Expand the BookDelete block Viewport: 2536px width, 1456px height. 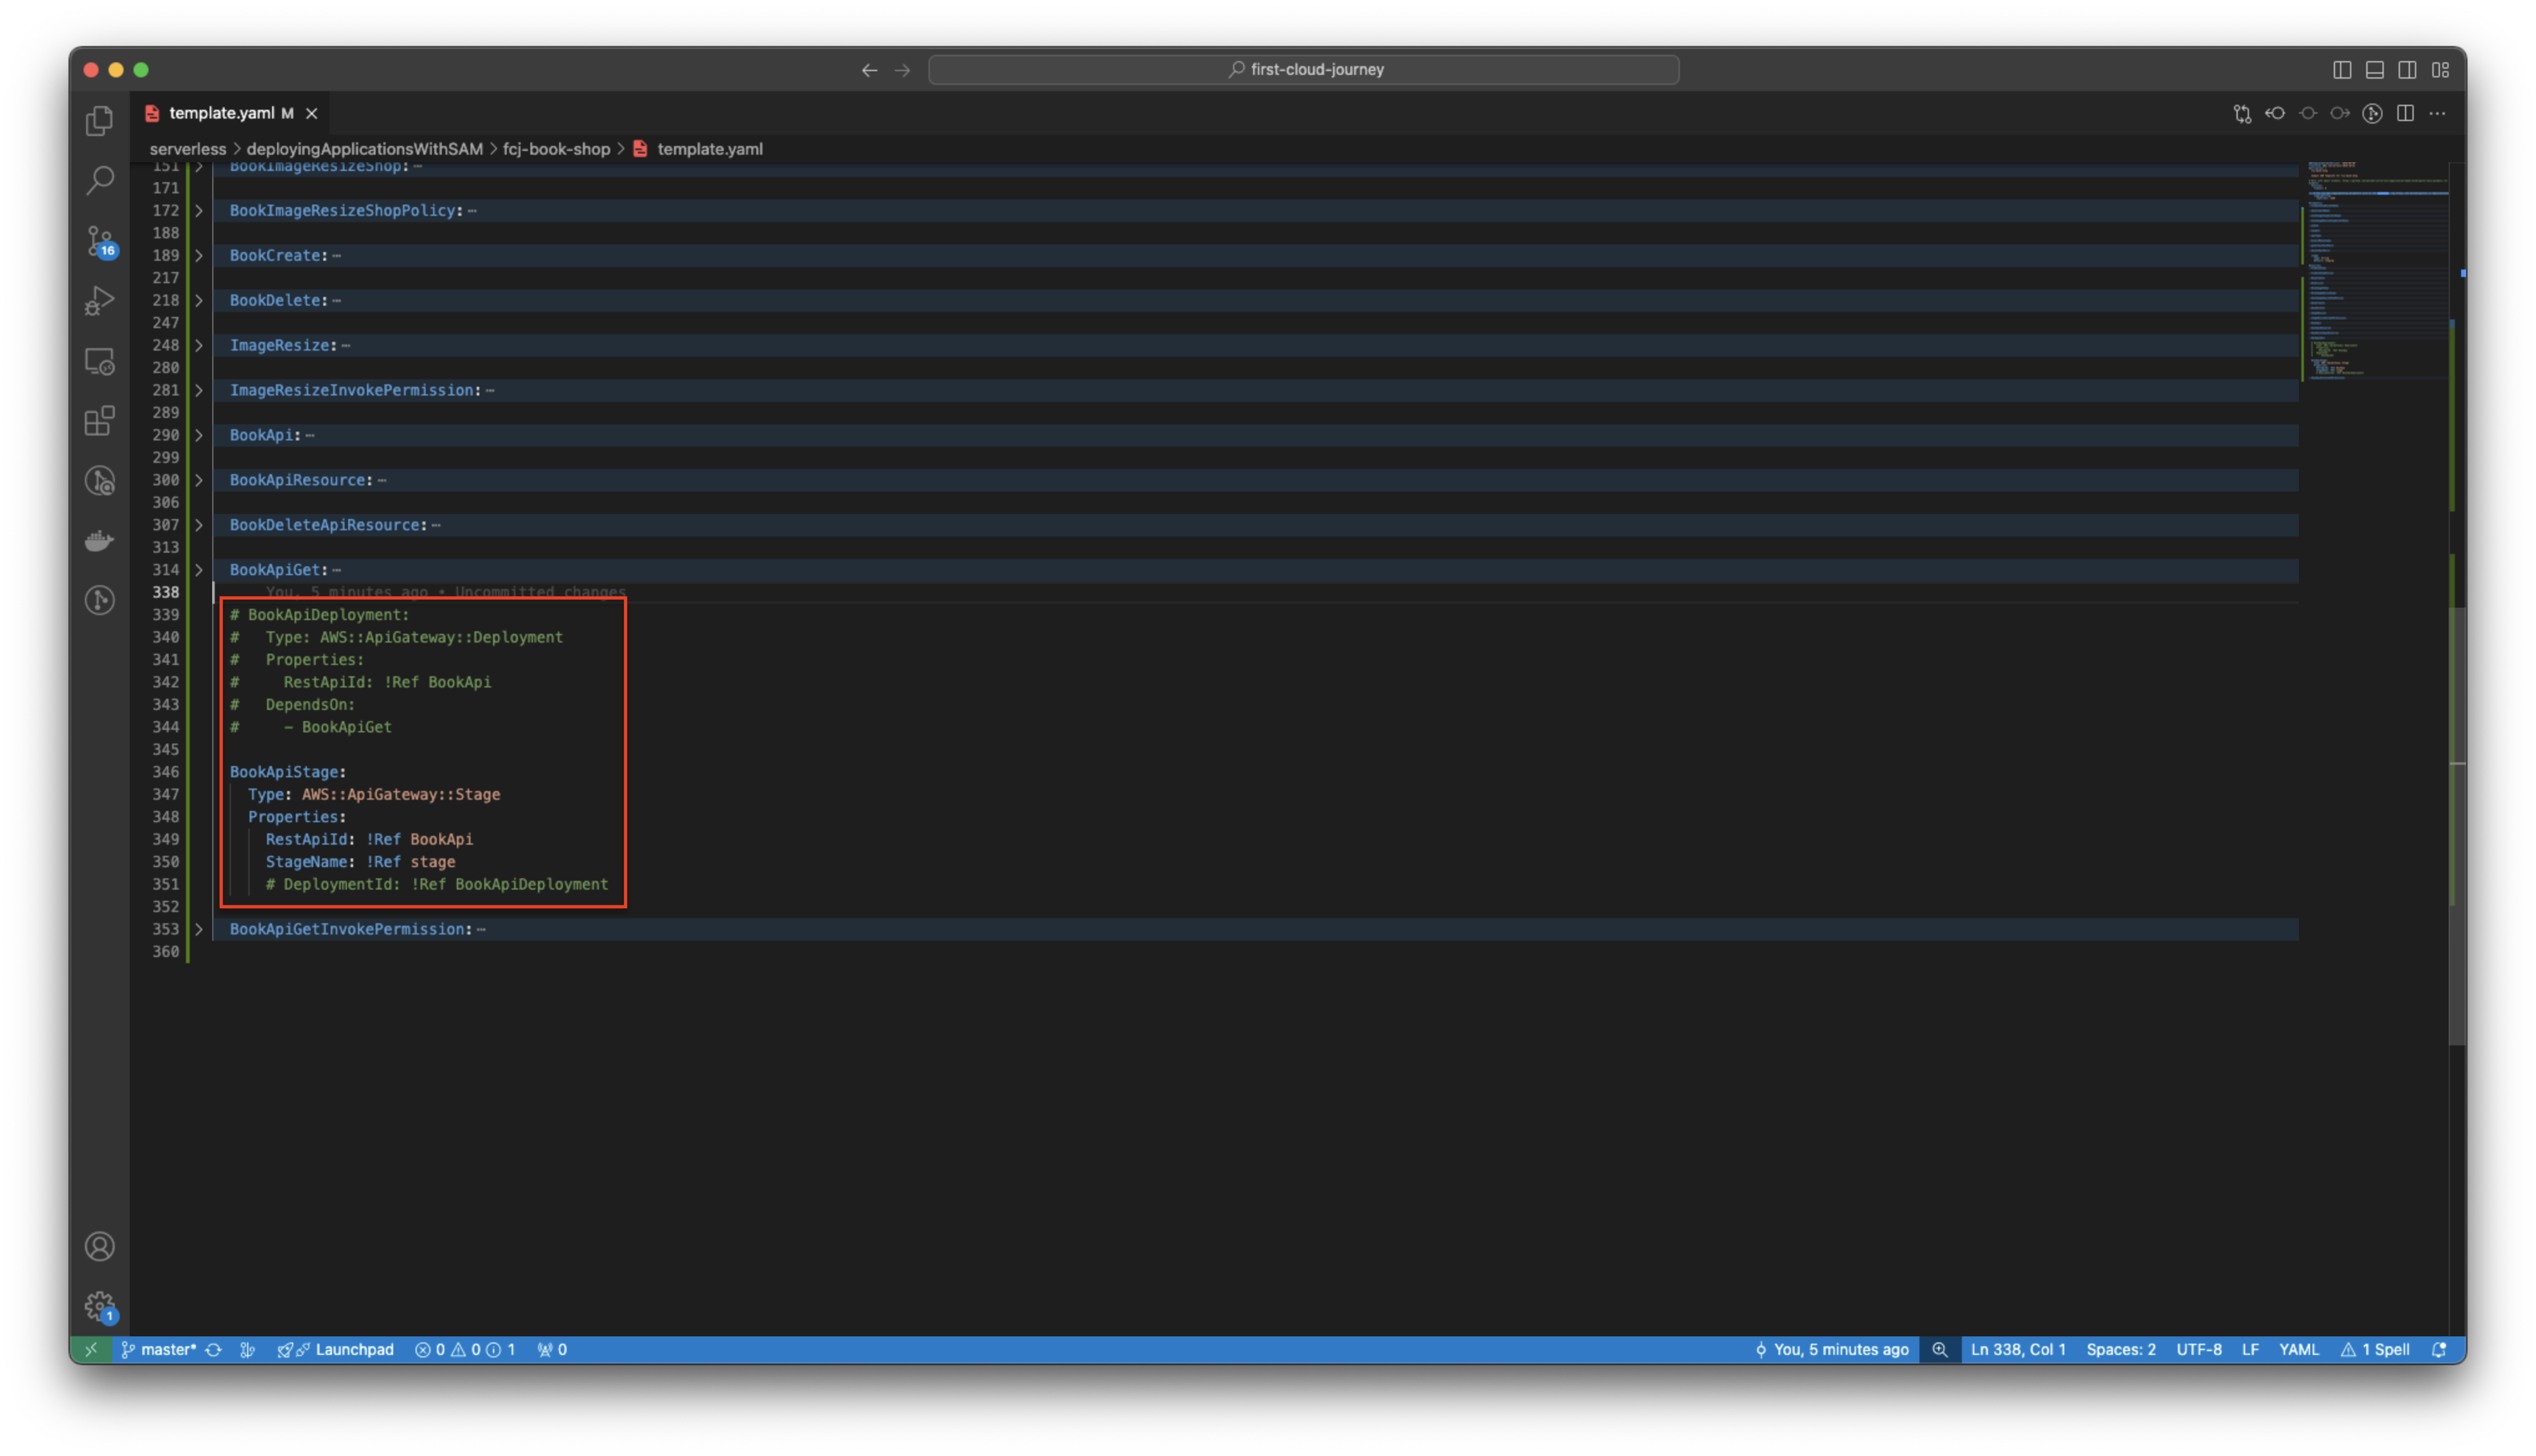tap(199, 301)
